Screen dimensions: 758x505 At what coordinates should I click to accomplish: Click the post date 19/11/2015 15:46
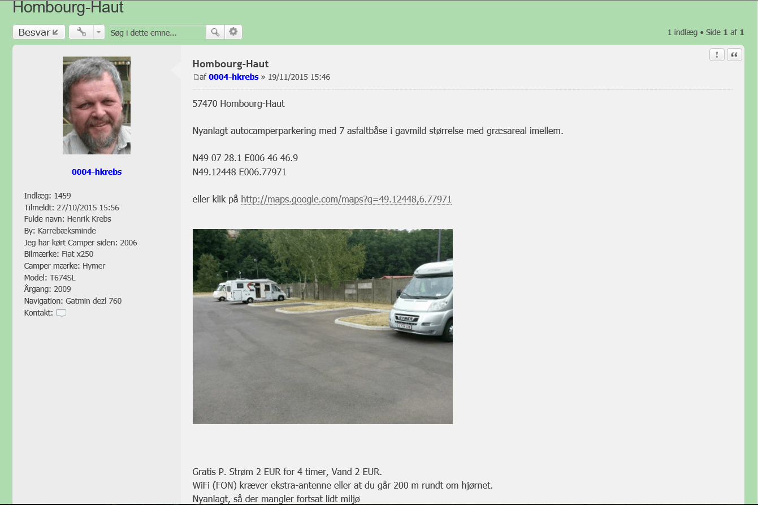[x=299, y=77]
